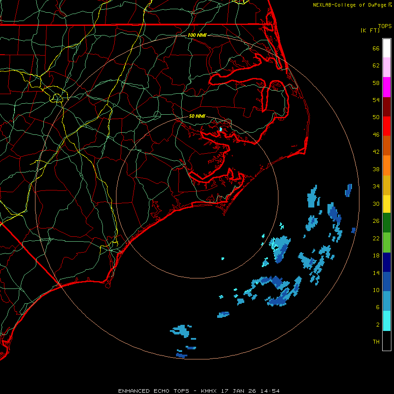This screenshot has height=394, width=394.
Task: Click the legend value 50
Action: click(376, 117)
